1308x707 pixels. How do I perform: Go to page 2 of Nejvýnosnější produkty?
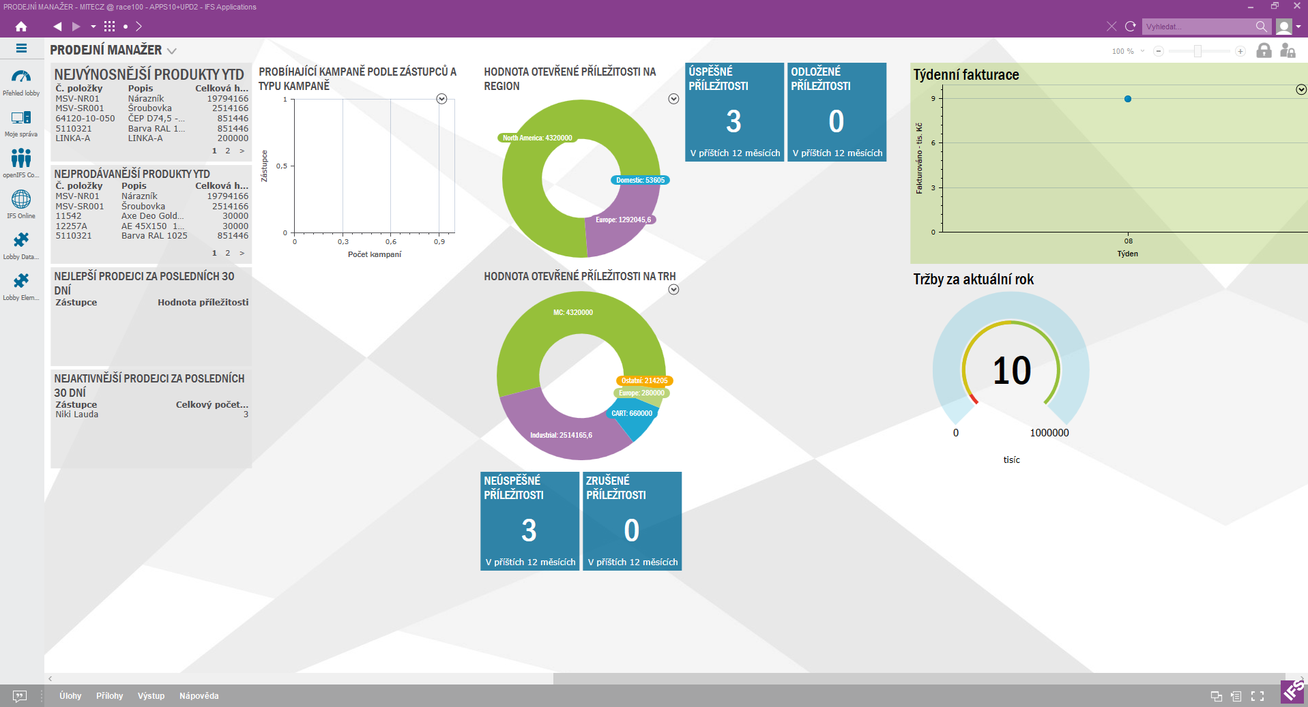click(228, 151)
